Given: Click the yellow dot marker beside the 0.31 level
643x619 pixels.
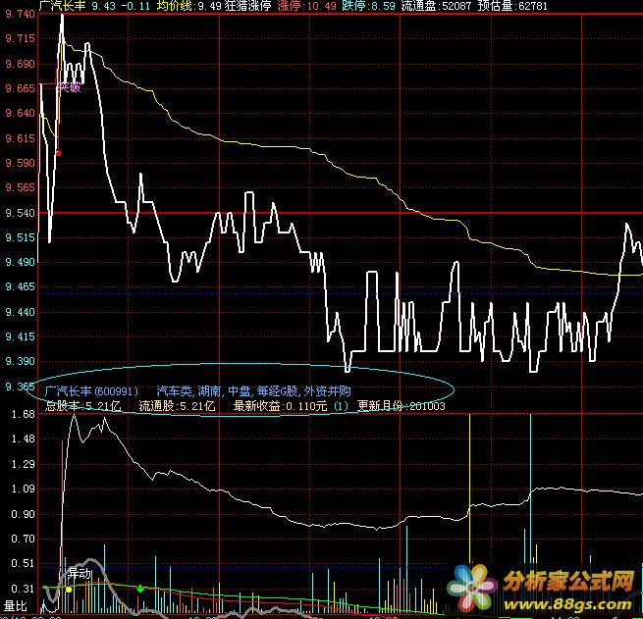Looking at the screenshot, I should coord(69,590).
